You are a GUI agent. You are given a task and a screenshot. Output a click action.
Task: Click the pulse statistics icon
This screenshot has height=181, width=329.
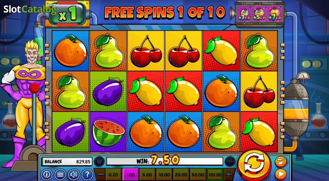click(230, 162)
